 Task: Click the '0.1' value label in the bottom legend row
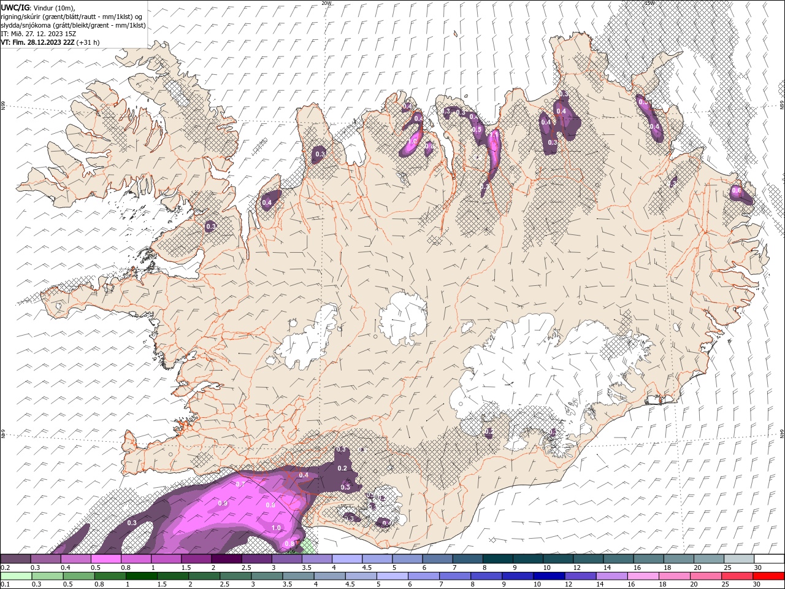pos(5,585)
